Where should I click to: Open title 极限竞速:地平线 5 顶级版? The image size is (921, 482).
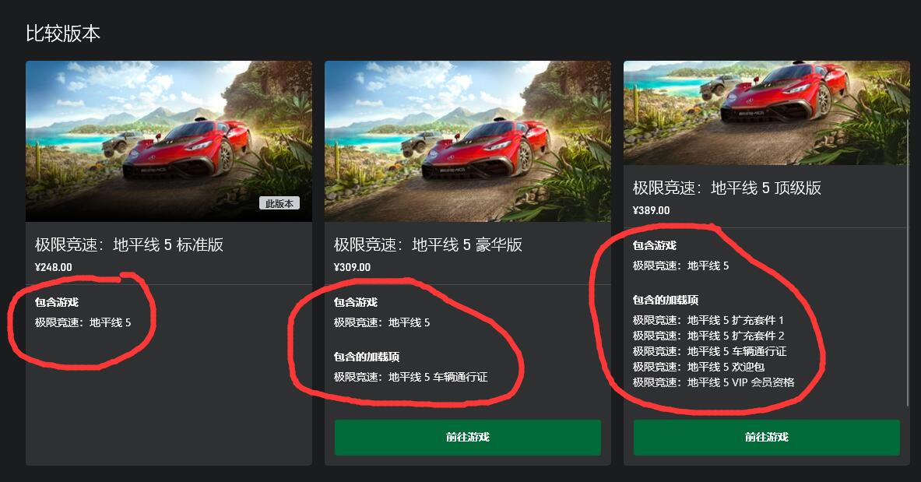(726, 188)
